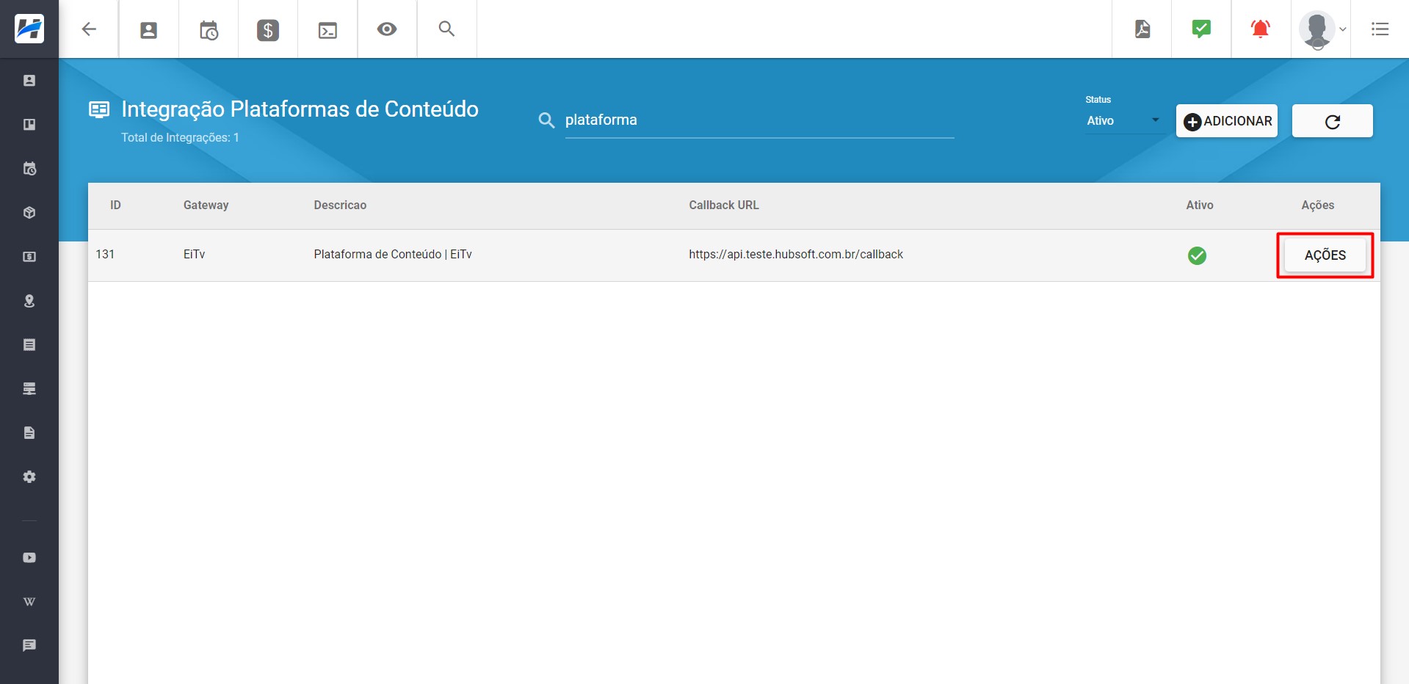The height and width of the screenshot is (684, 1409).
Task: Open the hamburger list menu at top right
Action: [1381, 29]
